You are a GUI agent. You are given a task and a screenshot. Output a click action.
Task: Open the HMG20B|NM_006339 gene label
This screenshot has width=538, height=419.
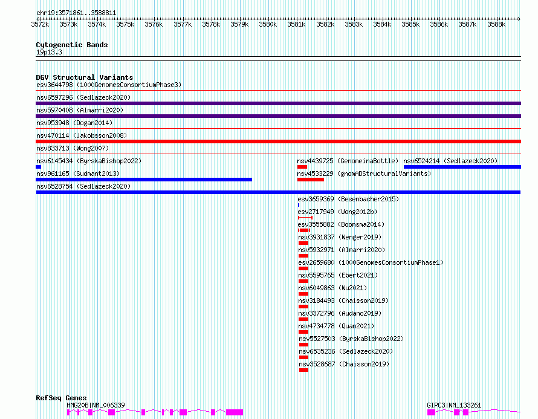pyautogui.click(x=96, y=405)
